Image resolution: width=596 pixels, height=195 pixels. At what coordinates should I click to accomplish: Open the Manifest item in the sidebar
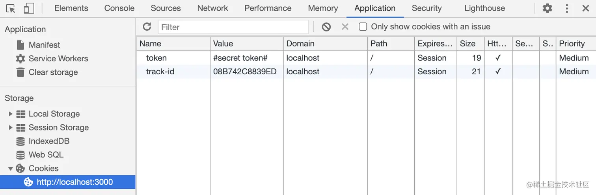(44, 45)
